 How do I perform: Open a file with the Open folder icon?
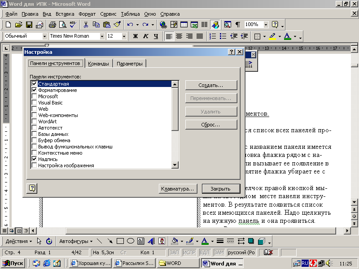pyautogui.click(x=19, y=25)
